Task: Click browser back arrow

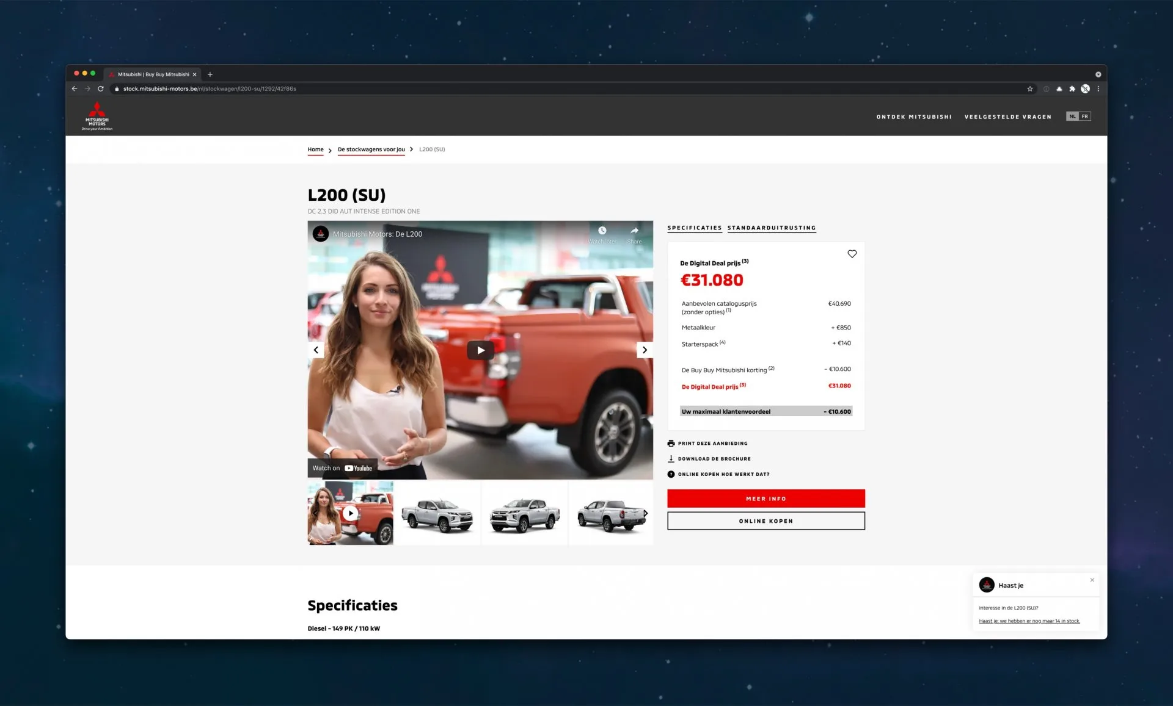Action: (75, 88)
